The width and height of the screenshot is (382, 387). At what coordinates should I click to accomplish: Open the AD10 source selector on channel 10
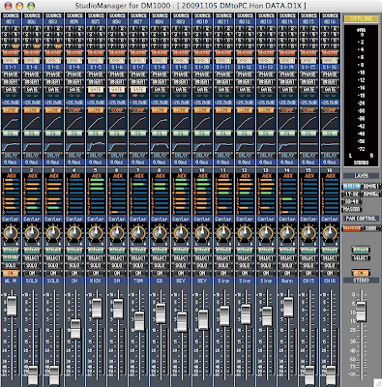[202, 21]
